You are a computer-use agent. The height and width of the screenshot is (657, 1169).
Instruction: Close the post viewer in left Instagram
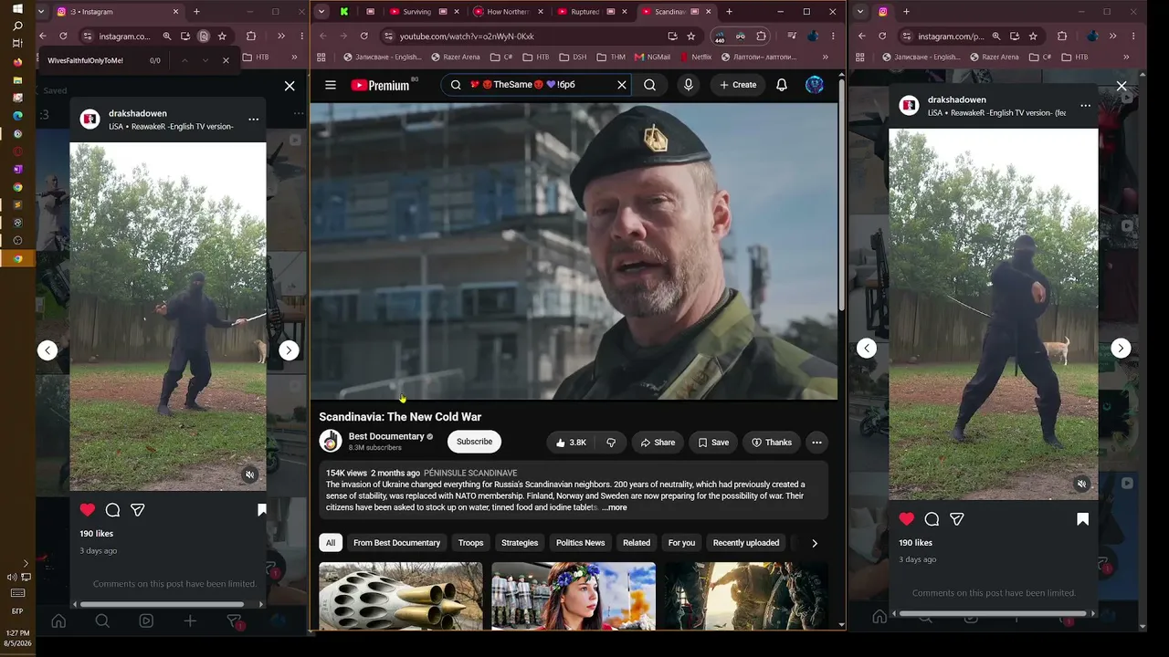click(x=290, y=86)
